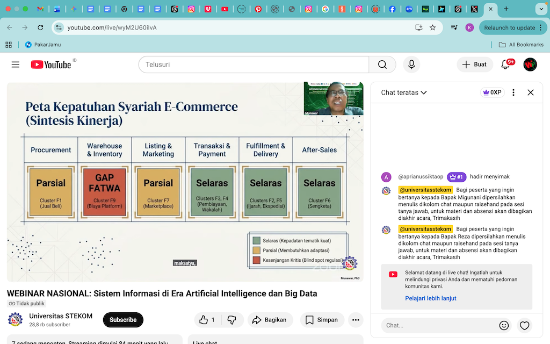550x344 pixels.
Task: Open the All Bookmarks folder
Action: point(520,45)
